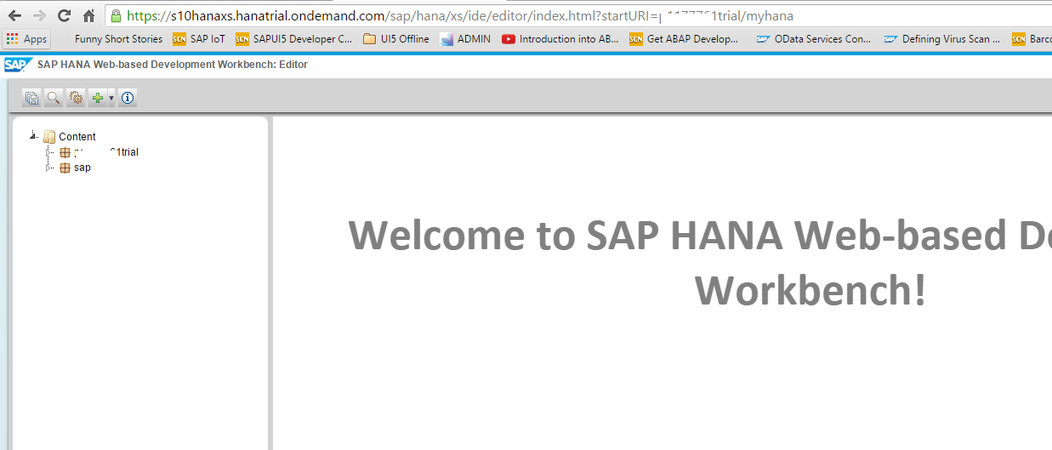Open the Defining Virus Scan bookmark
Image resolution: width=1052 pixels, height=450 pixels.
pos(942,39)
